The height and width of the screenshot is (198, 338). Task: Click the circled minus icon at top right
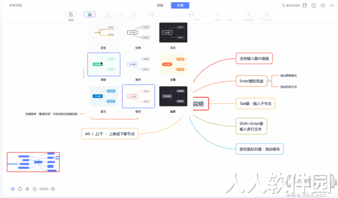(323, 5)
